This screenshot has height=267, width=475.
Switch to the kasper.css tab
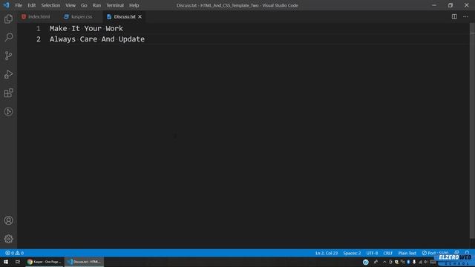tap(81, 16)
